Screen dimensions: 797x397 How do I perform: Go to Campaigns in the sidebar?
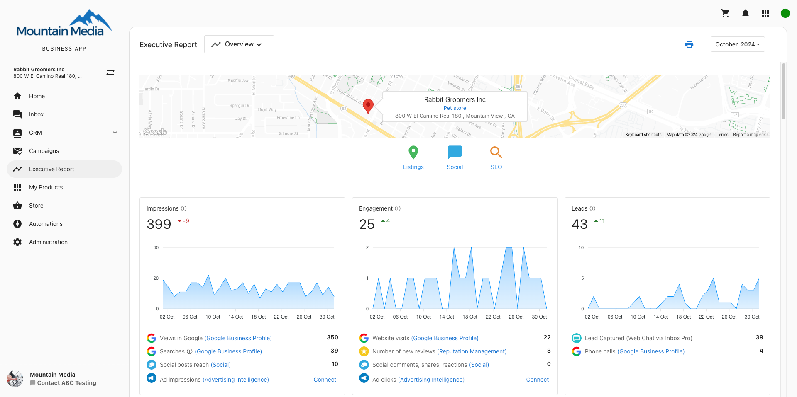pyautogui.click(x=44, y=151)
